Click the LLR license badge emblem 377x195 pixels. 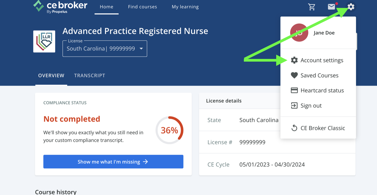tap(44, 41)
